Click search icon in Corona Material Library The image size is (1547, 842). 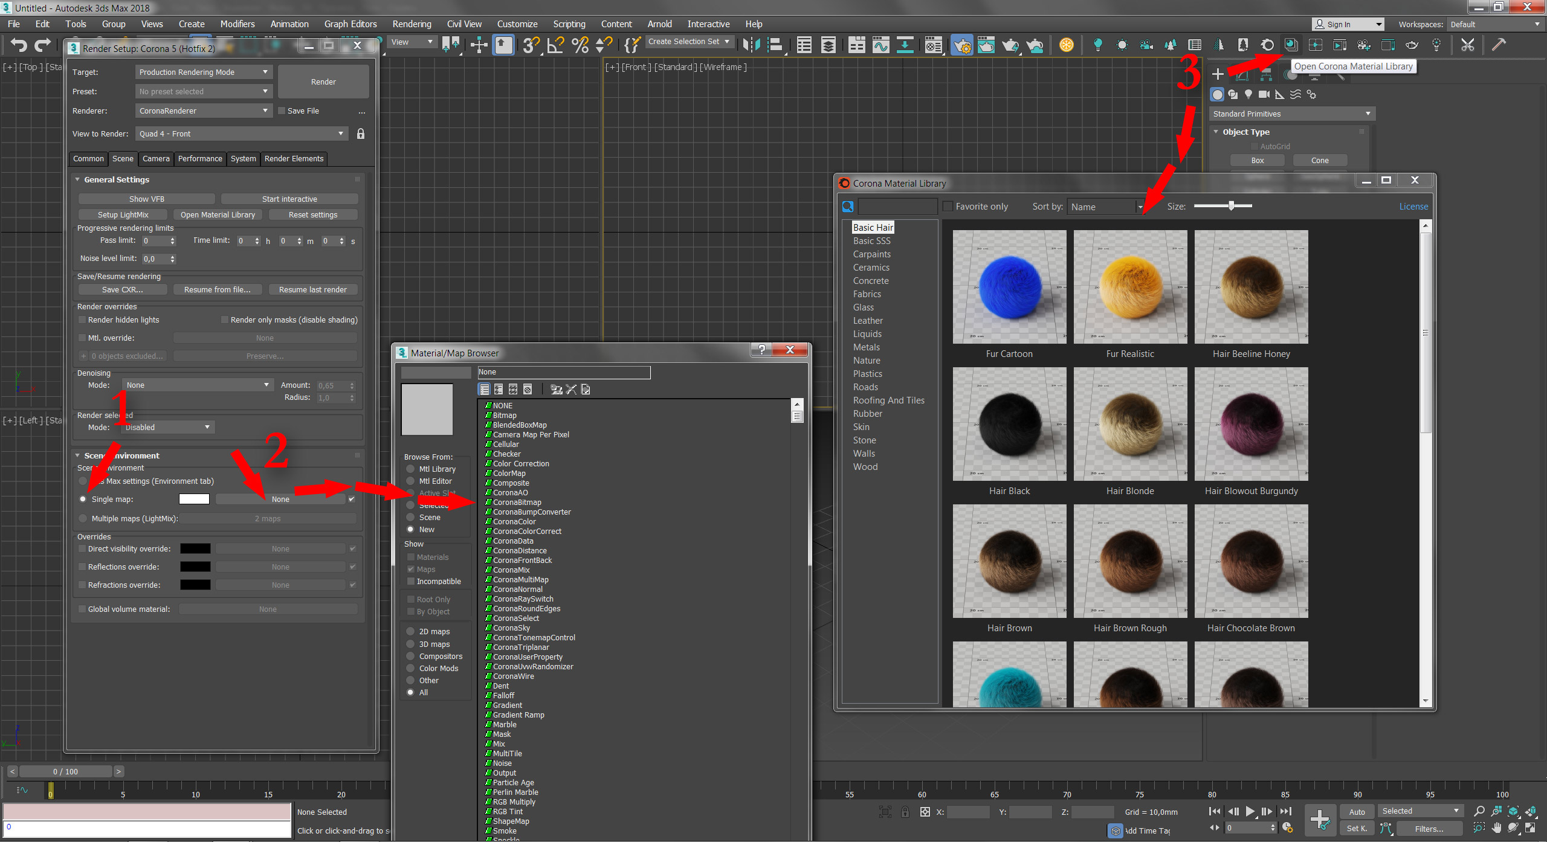848,207
